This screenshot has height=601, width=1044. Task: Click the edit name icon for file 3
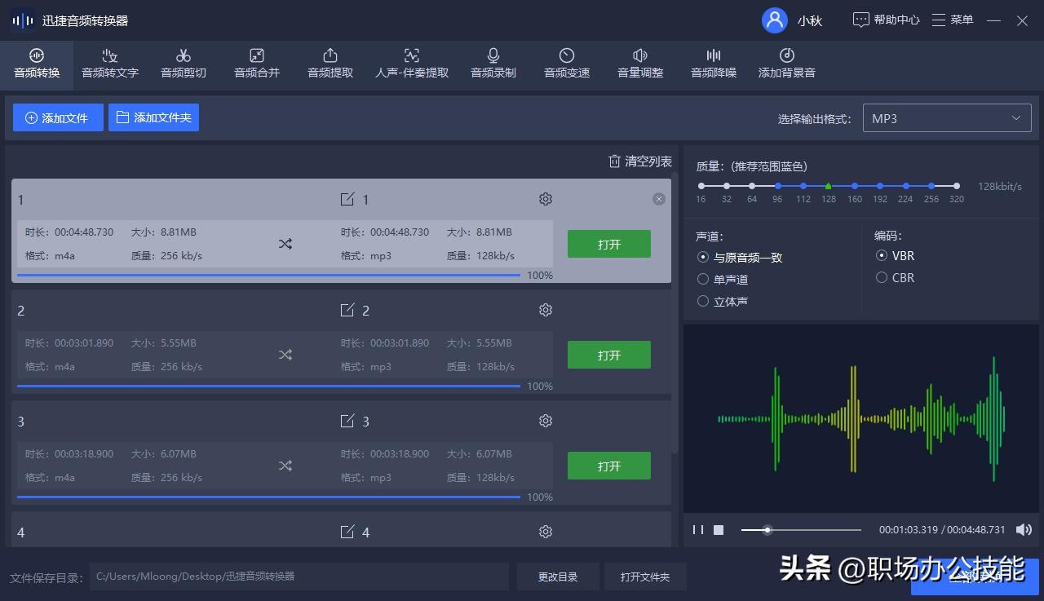point(347,421)
